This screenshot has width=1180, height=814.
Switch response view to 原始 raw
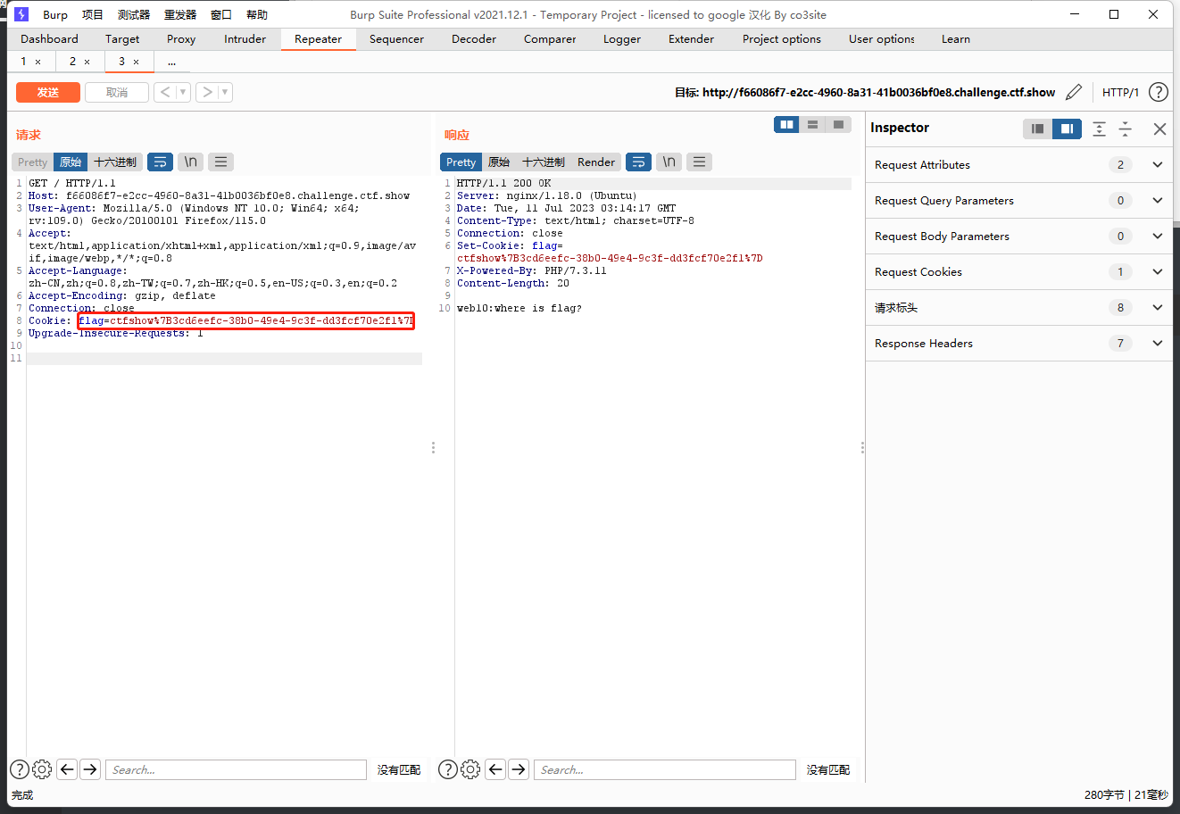pyautogui.click(x=499, y=162)
